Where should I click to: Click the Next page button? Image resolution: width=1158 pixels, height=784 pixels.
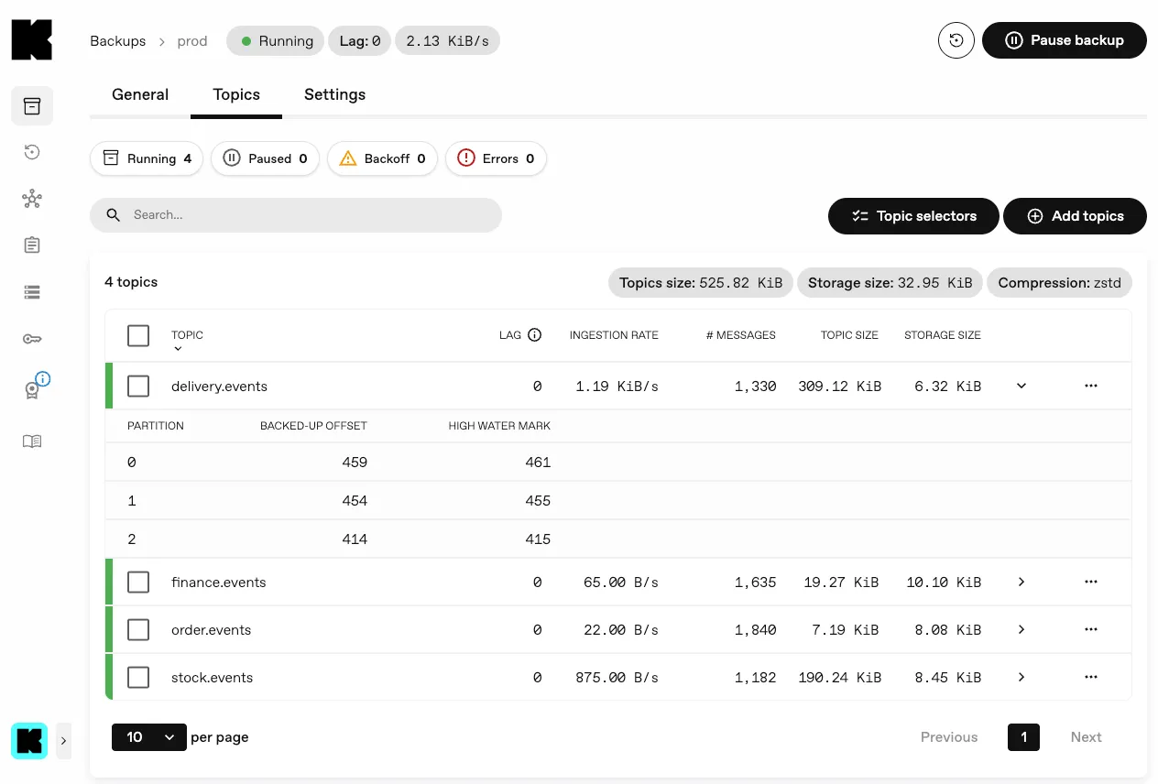pyautogui.click(x=1087, y=737)
